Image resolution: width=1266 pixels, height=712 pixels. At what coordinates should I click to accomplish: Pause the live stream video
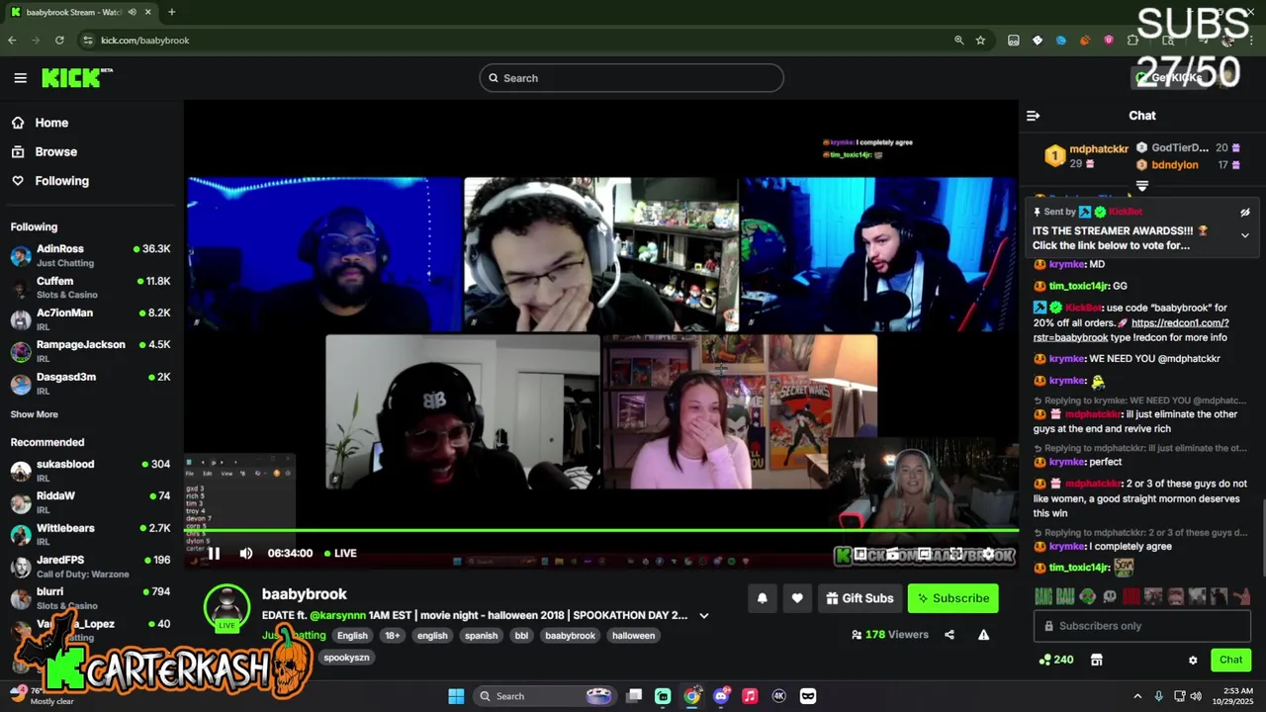[214, 554]
